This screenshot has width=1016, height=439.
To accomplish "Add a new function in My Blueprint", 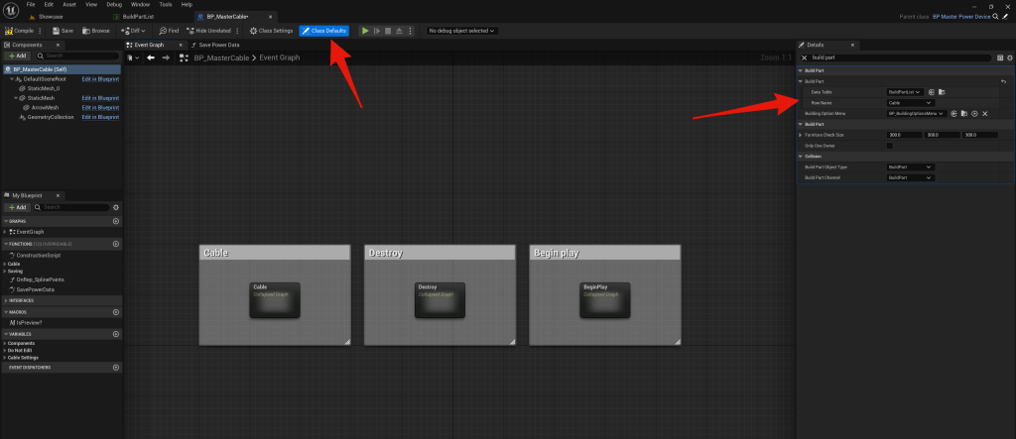I will 116,243.
